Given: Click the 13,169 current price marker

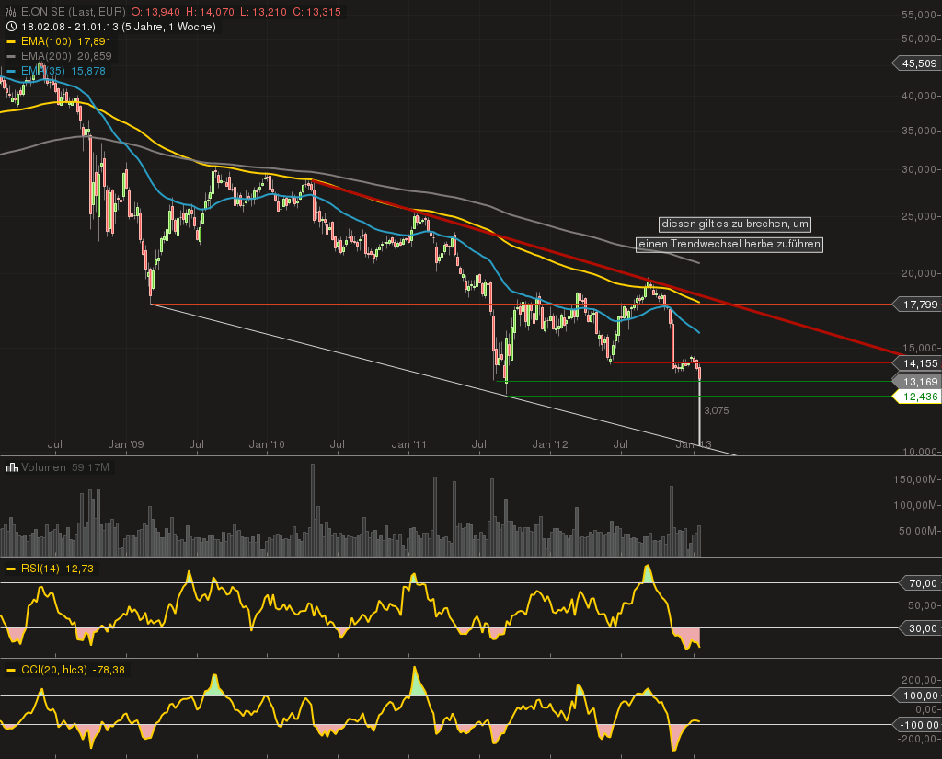Looking at the screenshot, I should 917,382.
